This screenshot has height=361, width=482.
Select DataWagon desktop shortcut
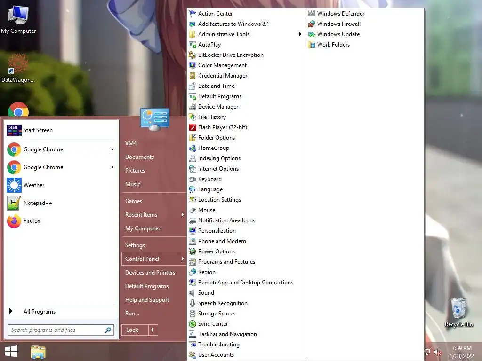18,68
